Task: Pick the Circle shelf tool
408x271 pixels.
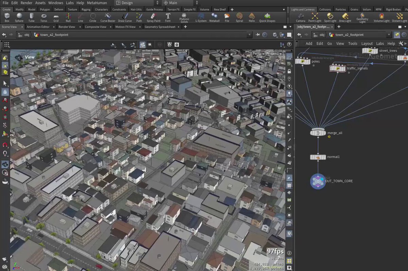Action: click(92, 17)
